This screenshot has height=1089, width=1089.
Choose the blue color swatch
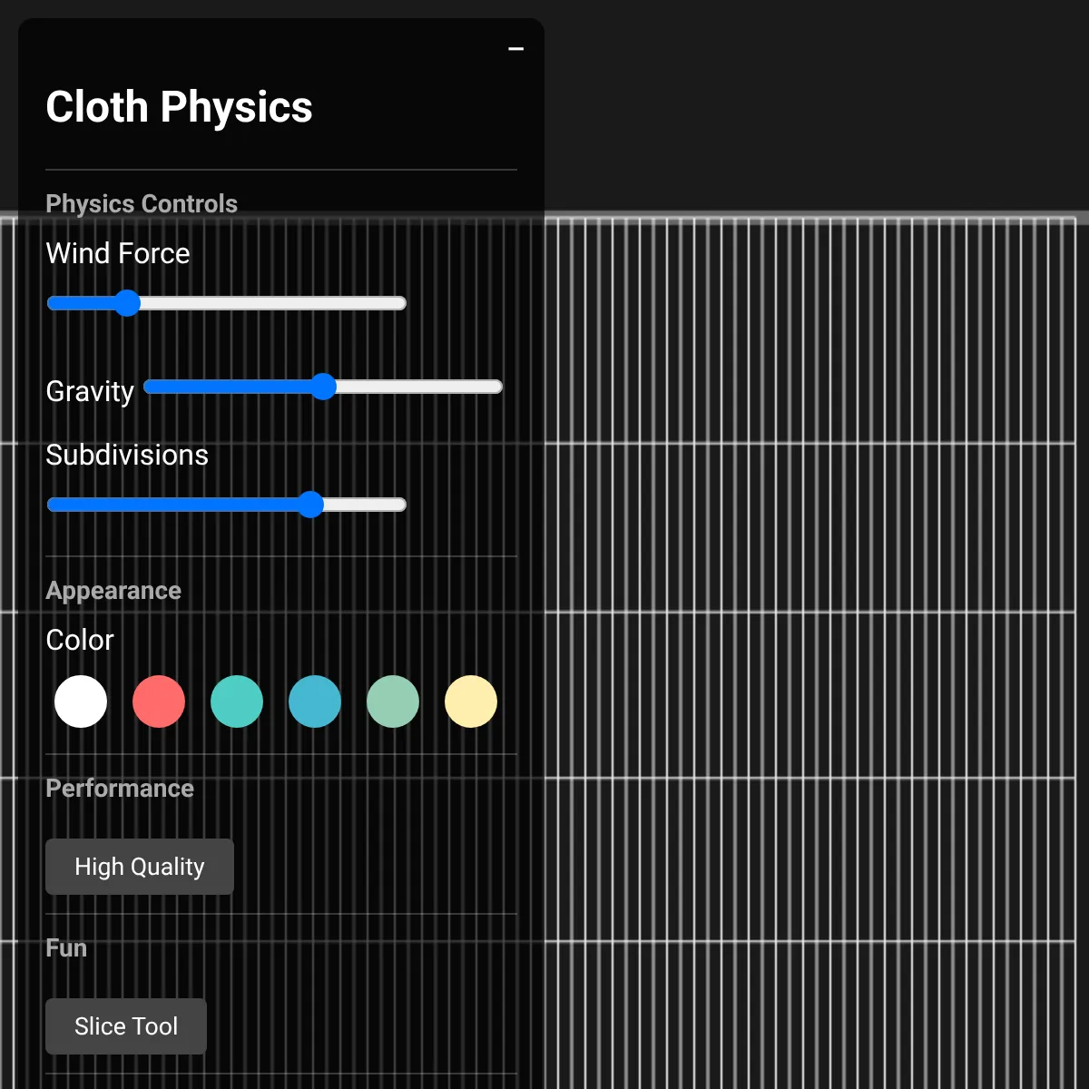coord(315,701)
